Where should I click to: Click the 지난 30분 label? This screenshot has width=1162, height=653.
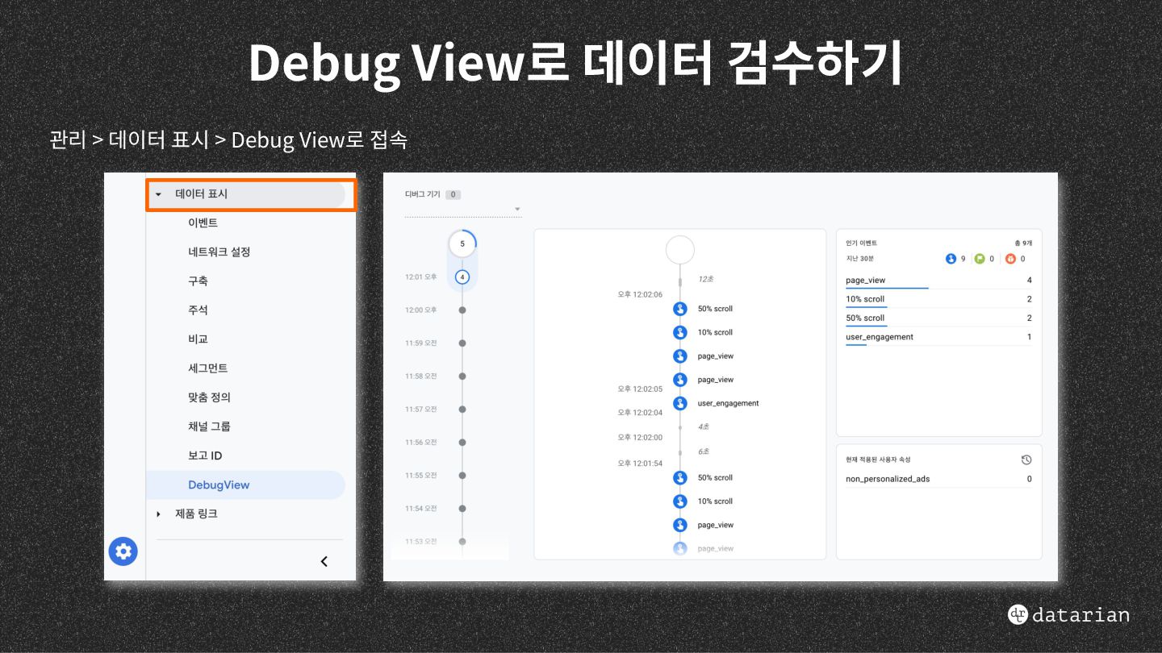pyautogui.click(x=859, y=259)
